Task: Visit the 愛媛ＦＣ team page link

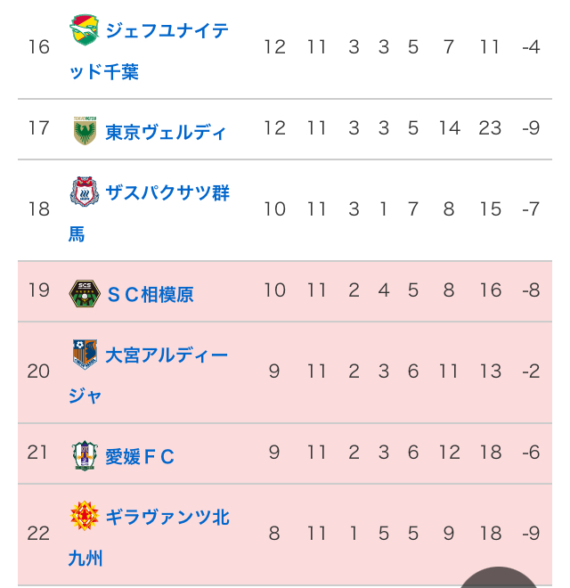Action: 140,457
